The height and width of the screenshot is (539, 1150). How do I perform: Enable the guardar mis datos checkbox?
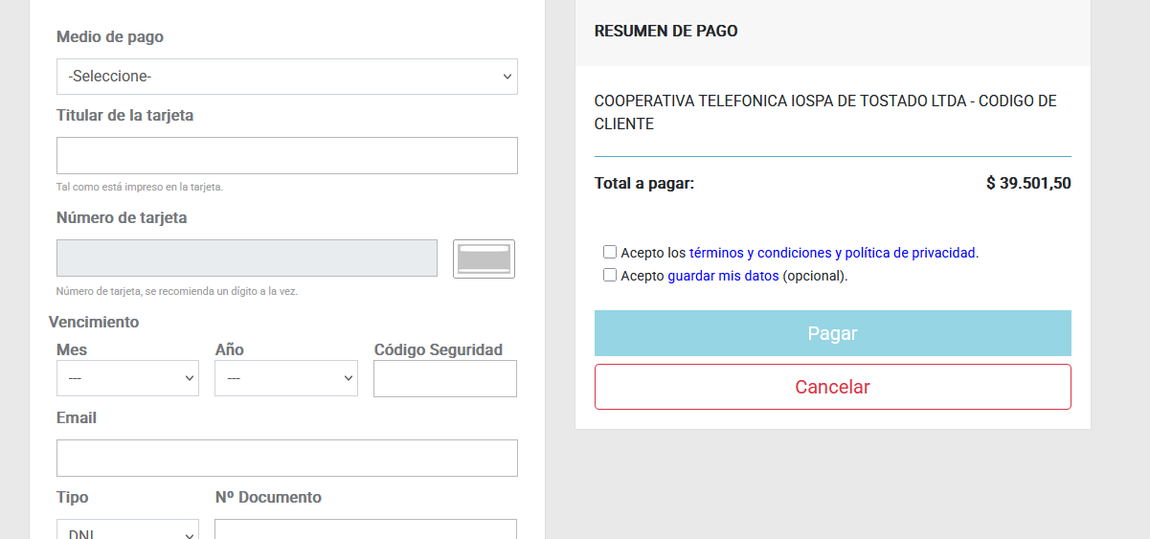610,276
